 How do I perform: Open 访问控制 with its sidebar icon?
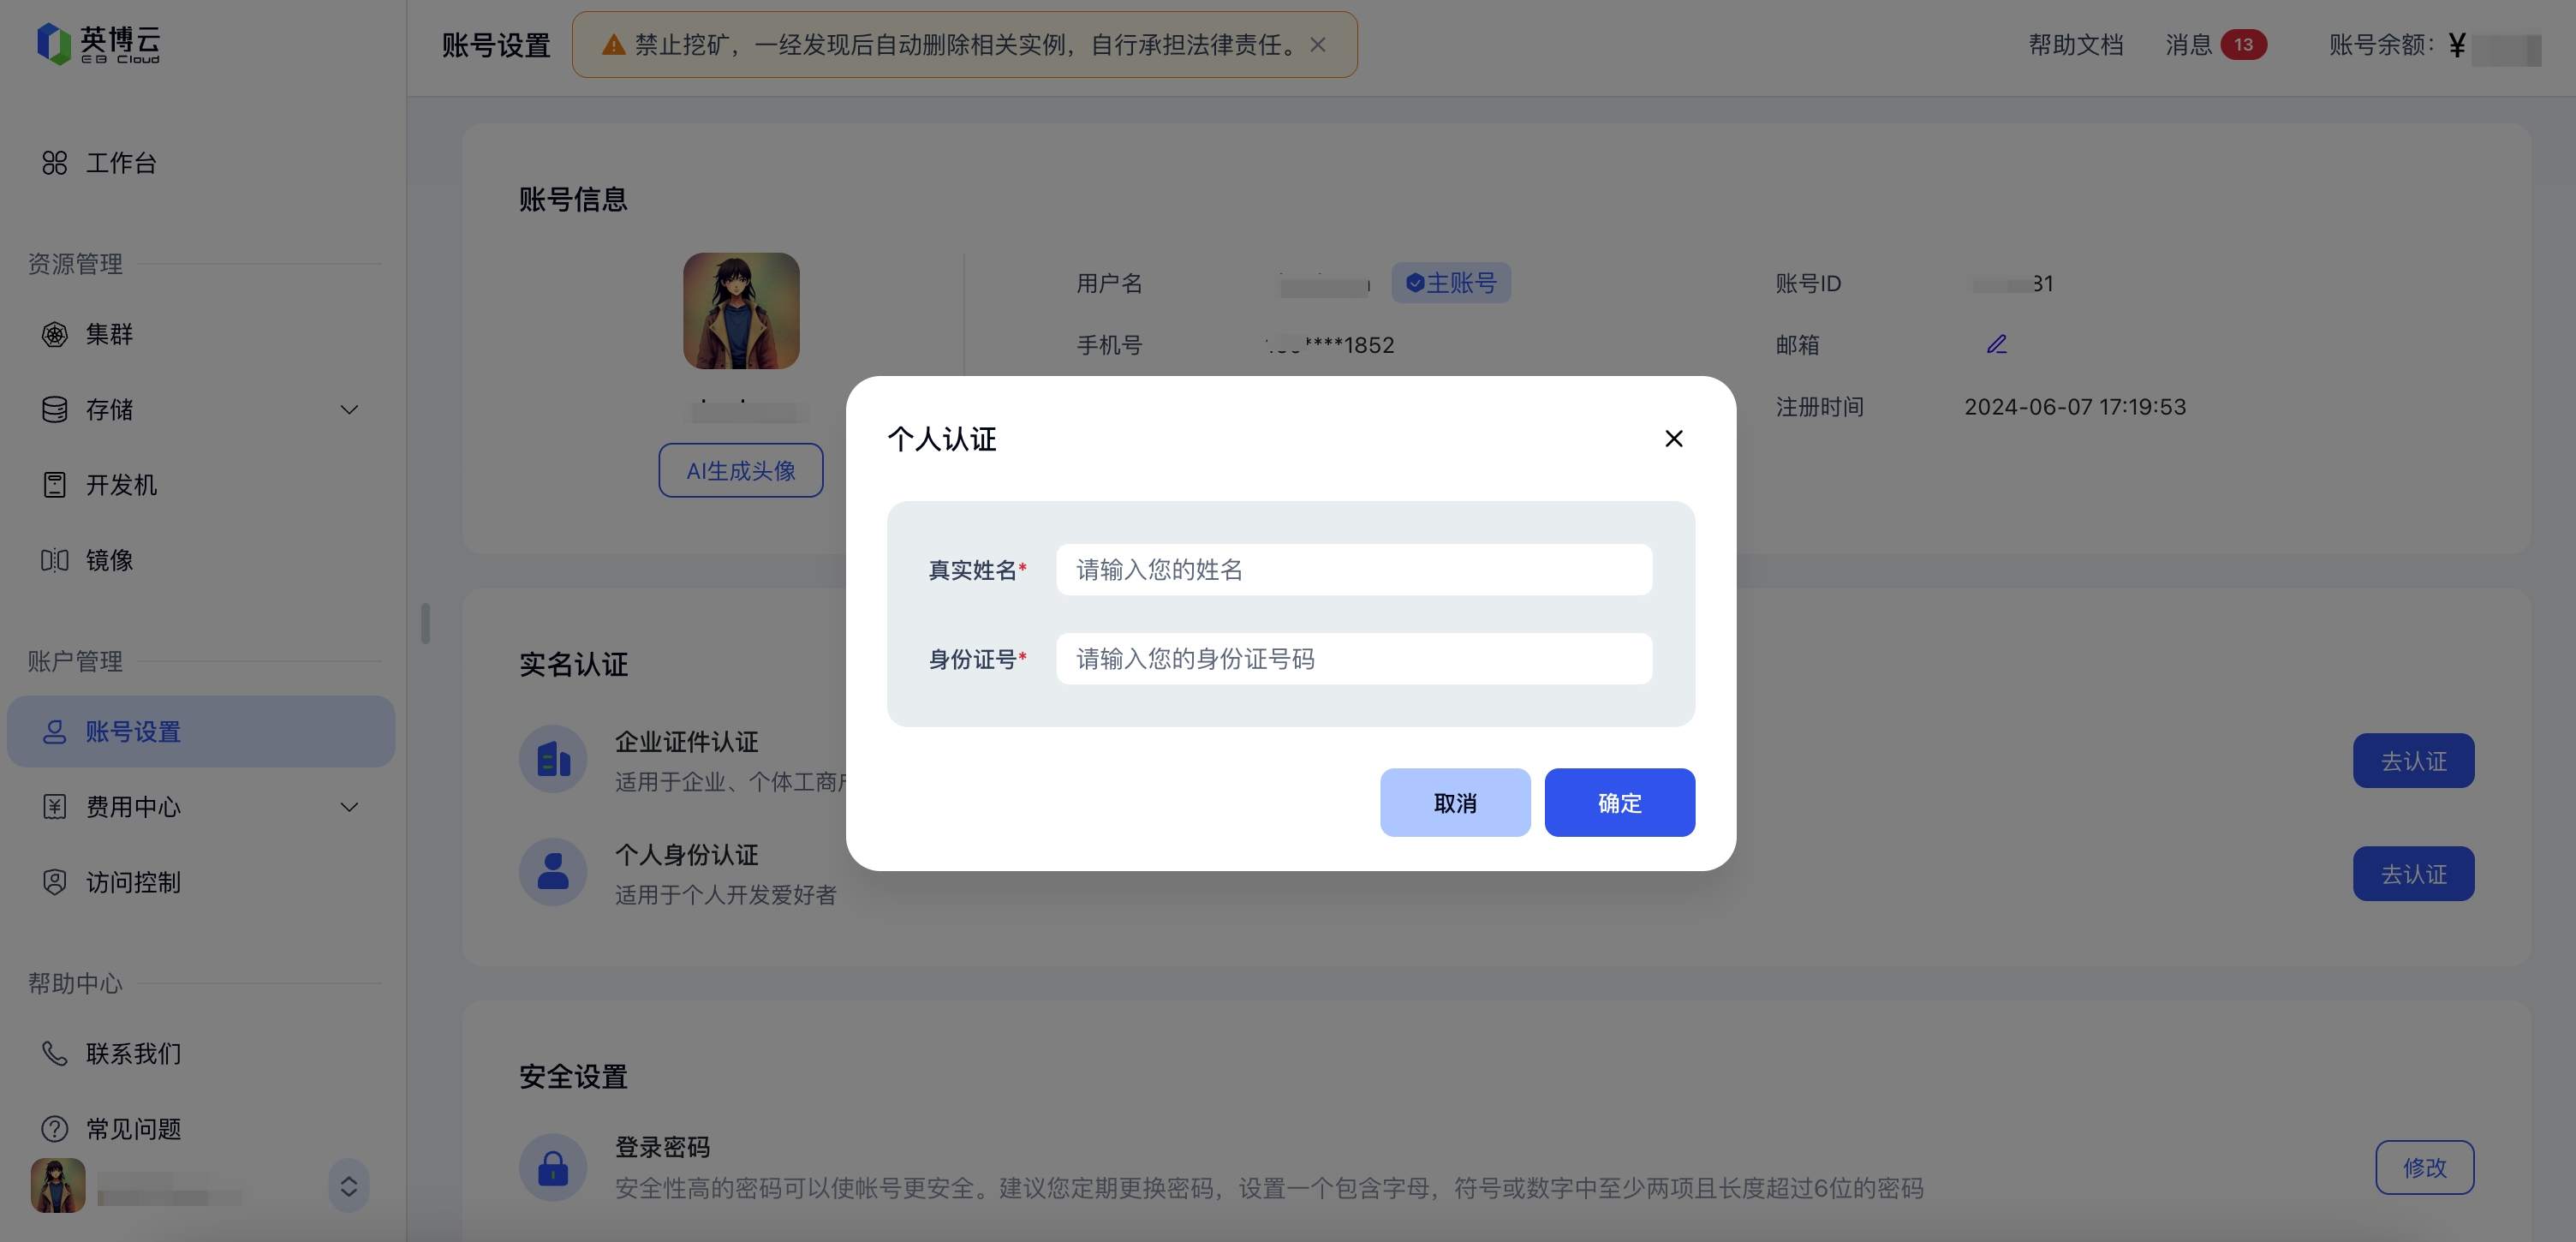(x=55, y=882)
